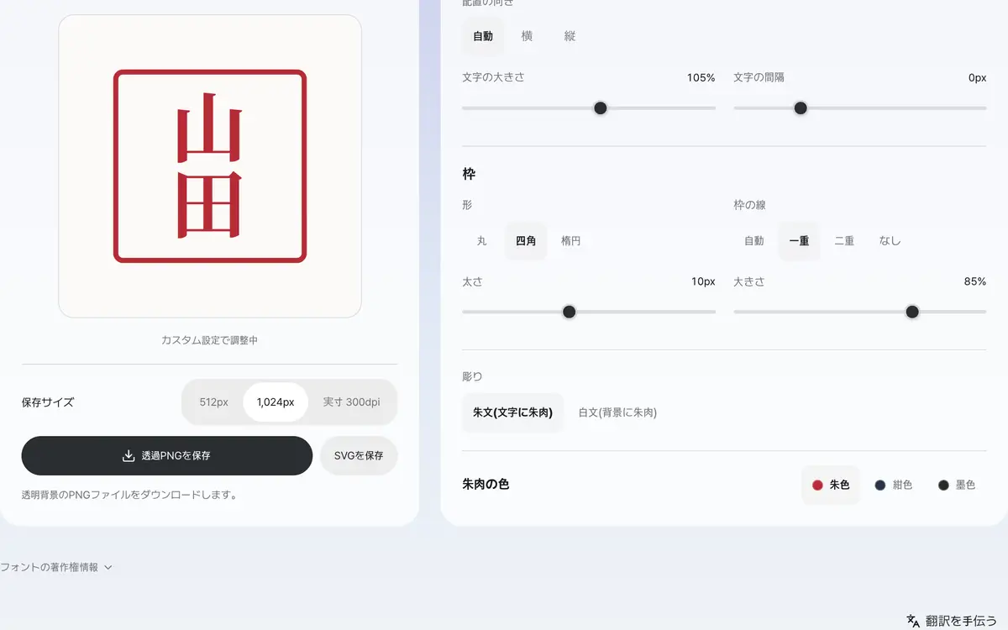The height and width of the screenshot is (630, 1008).
Task: Set layout direction to 縦
Action: point(570,36)
